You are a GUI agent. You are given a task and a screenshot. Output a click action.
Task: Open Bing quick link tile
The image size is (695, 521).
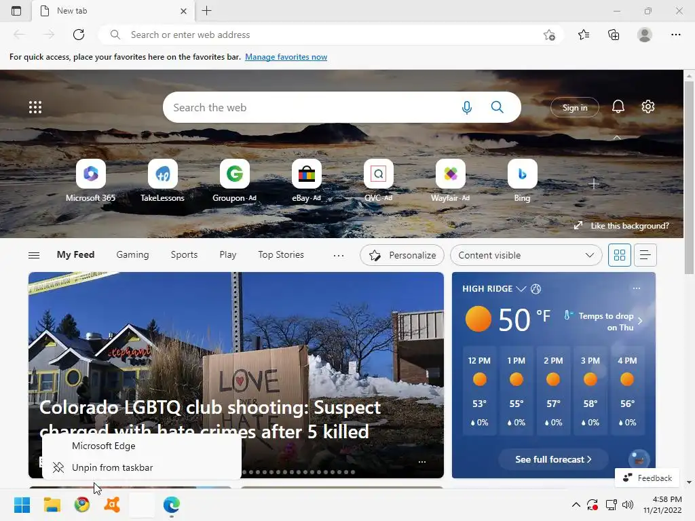click(522, 180)
